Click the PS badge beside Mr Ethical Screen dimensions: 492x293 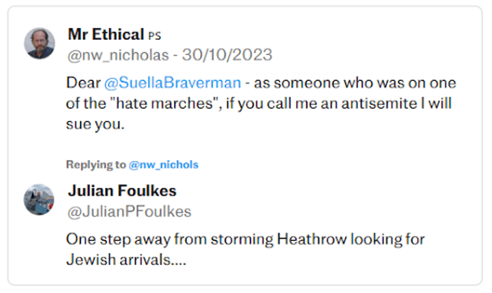pos(154,36)
